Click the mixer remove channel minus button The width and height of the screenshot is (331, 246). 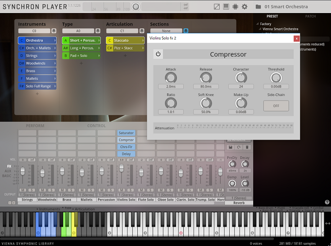click(x=10, y=202)
